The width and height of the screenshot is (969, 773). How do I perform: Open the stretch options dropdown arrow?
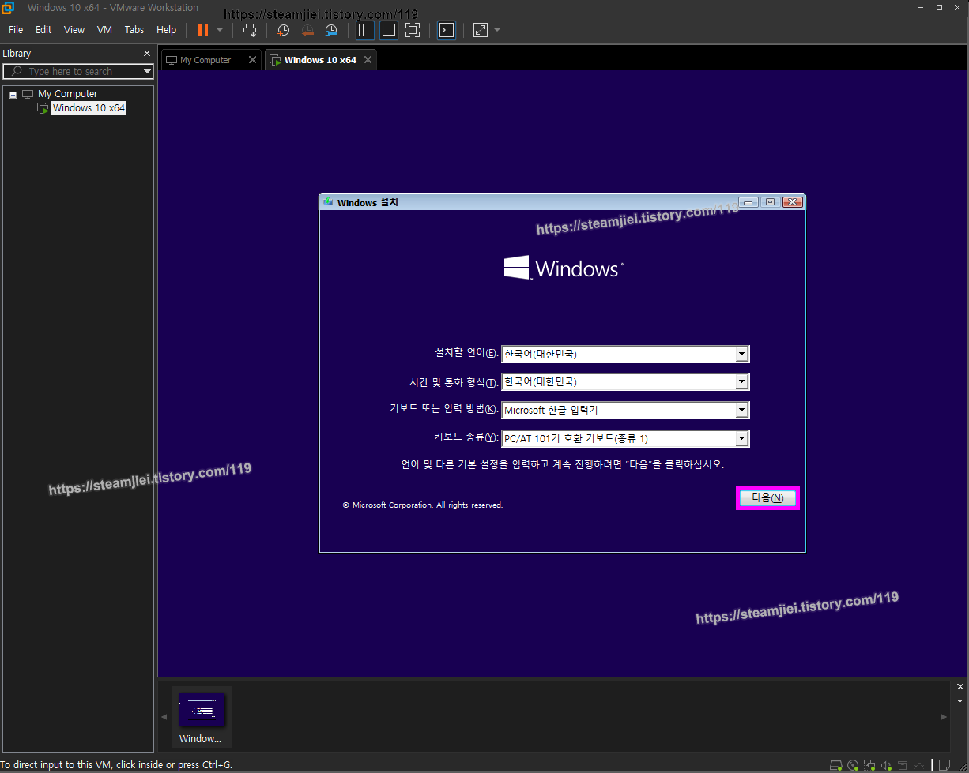(x=497, y=30)
